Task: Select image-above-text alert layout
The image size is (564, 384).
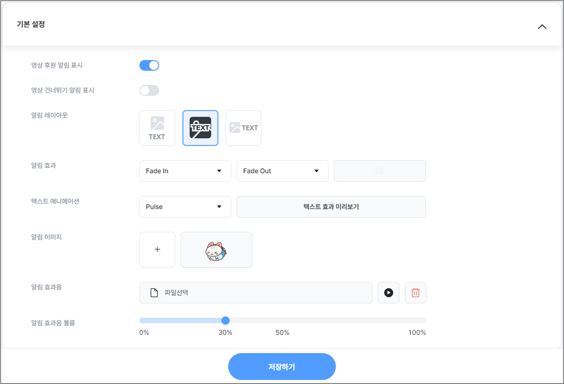Action: (x=157, y=128)
